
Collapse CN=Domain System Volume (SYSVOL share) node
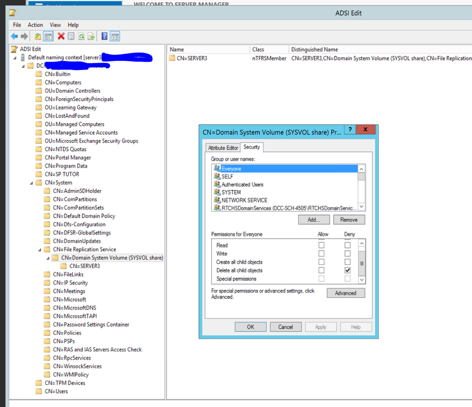click(x=48, y=258)
